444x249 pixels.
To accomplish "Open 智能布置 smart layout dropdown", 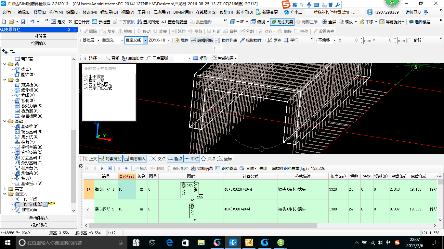I will click(224, 58).
